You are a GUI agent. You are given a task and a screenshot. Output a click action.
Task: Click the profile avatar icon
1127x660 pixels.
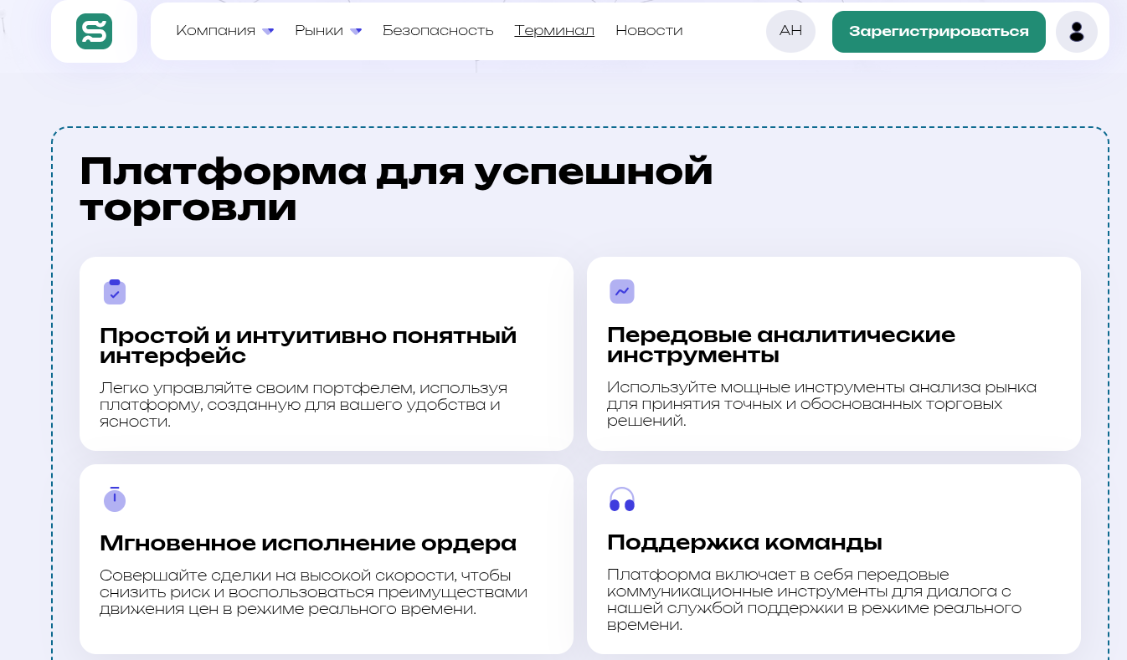point(1076,32)
